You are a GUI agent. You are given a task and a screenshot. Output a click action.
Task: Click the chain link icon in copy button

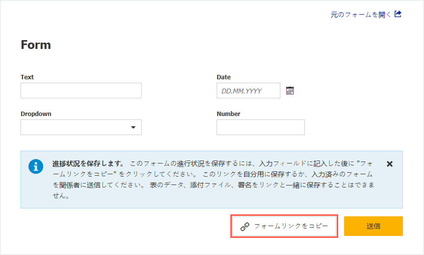(x=245, y=227)
